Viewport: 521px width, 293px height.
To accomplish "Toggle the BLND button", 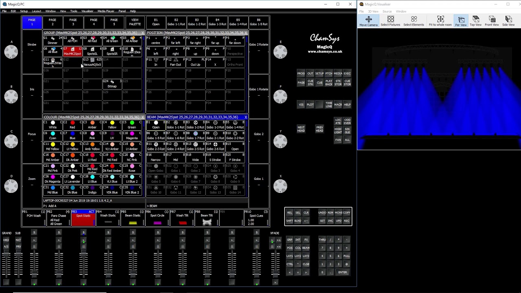I will (x=298, y=221).
